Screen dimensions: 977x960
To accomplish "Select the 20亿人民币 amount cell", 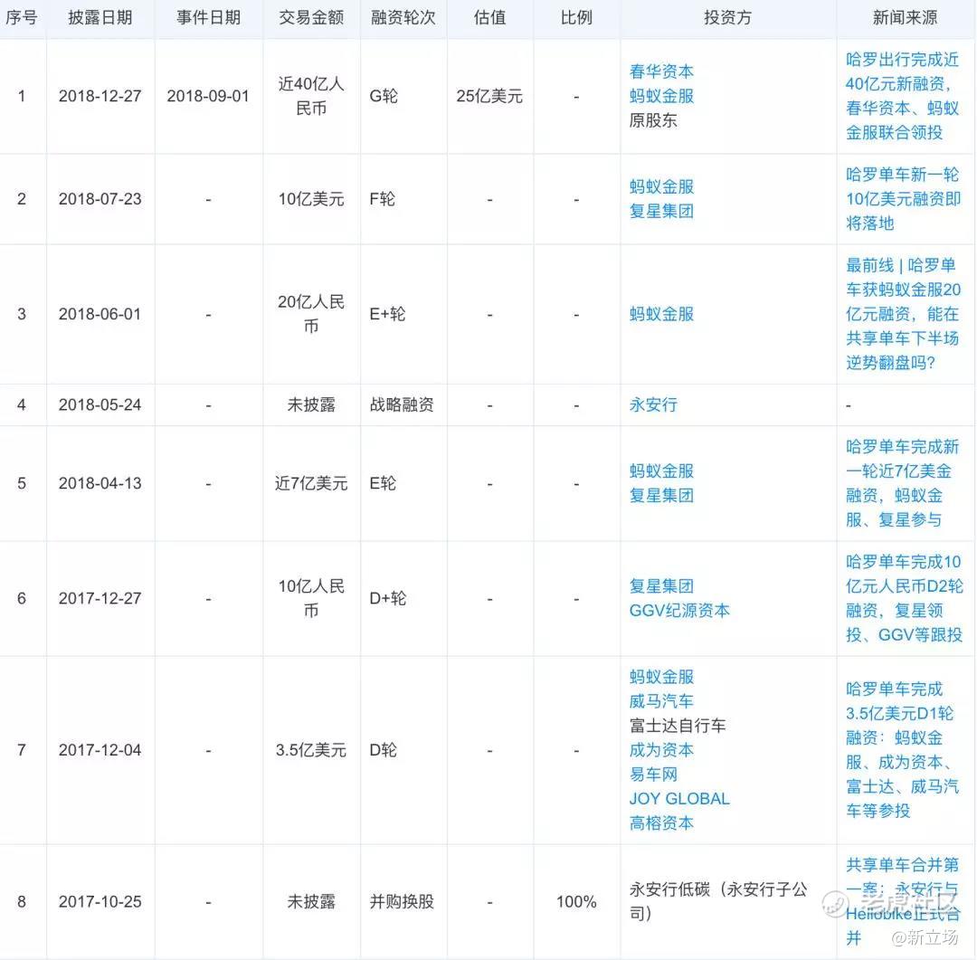I will pos(311,314).
